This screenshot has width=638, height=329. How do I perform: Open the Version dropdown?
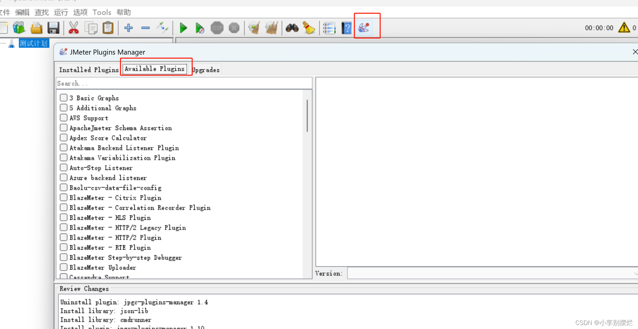coord(493,273)
